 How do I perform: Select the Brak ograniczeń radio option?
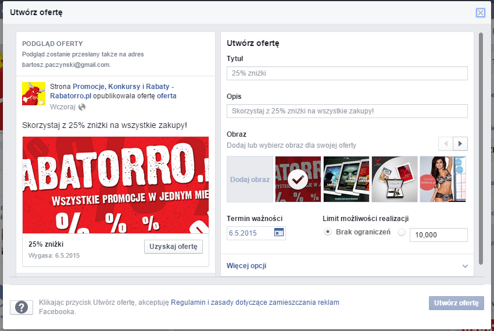click(x=328, y=232)
